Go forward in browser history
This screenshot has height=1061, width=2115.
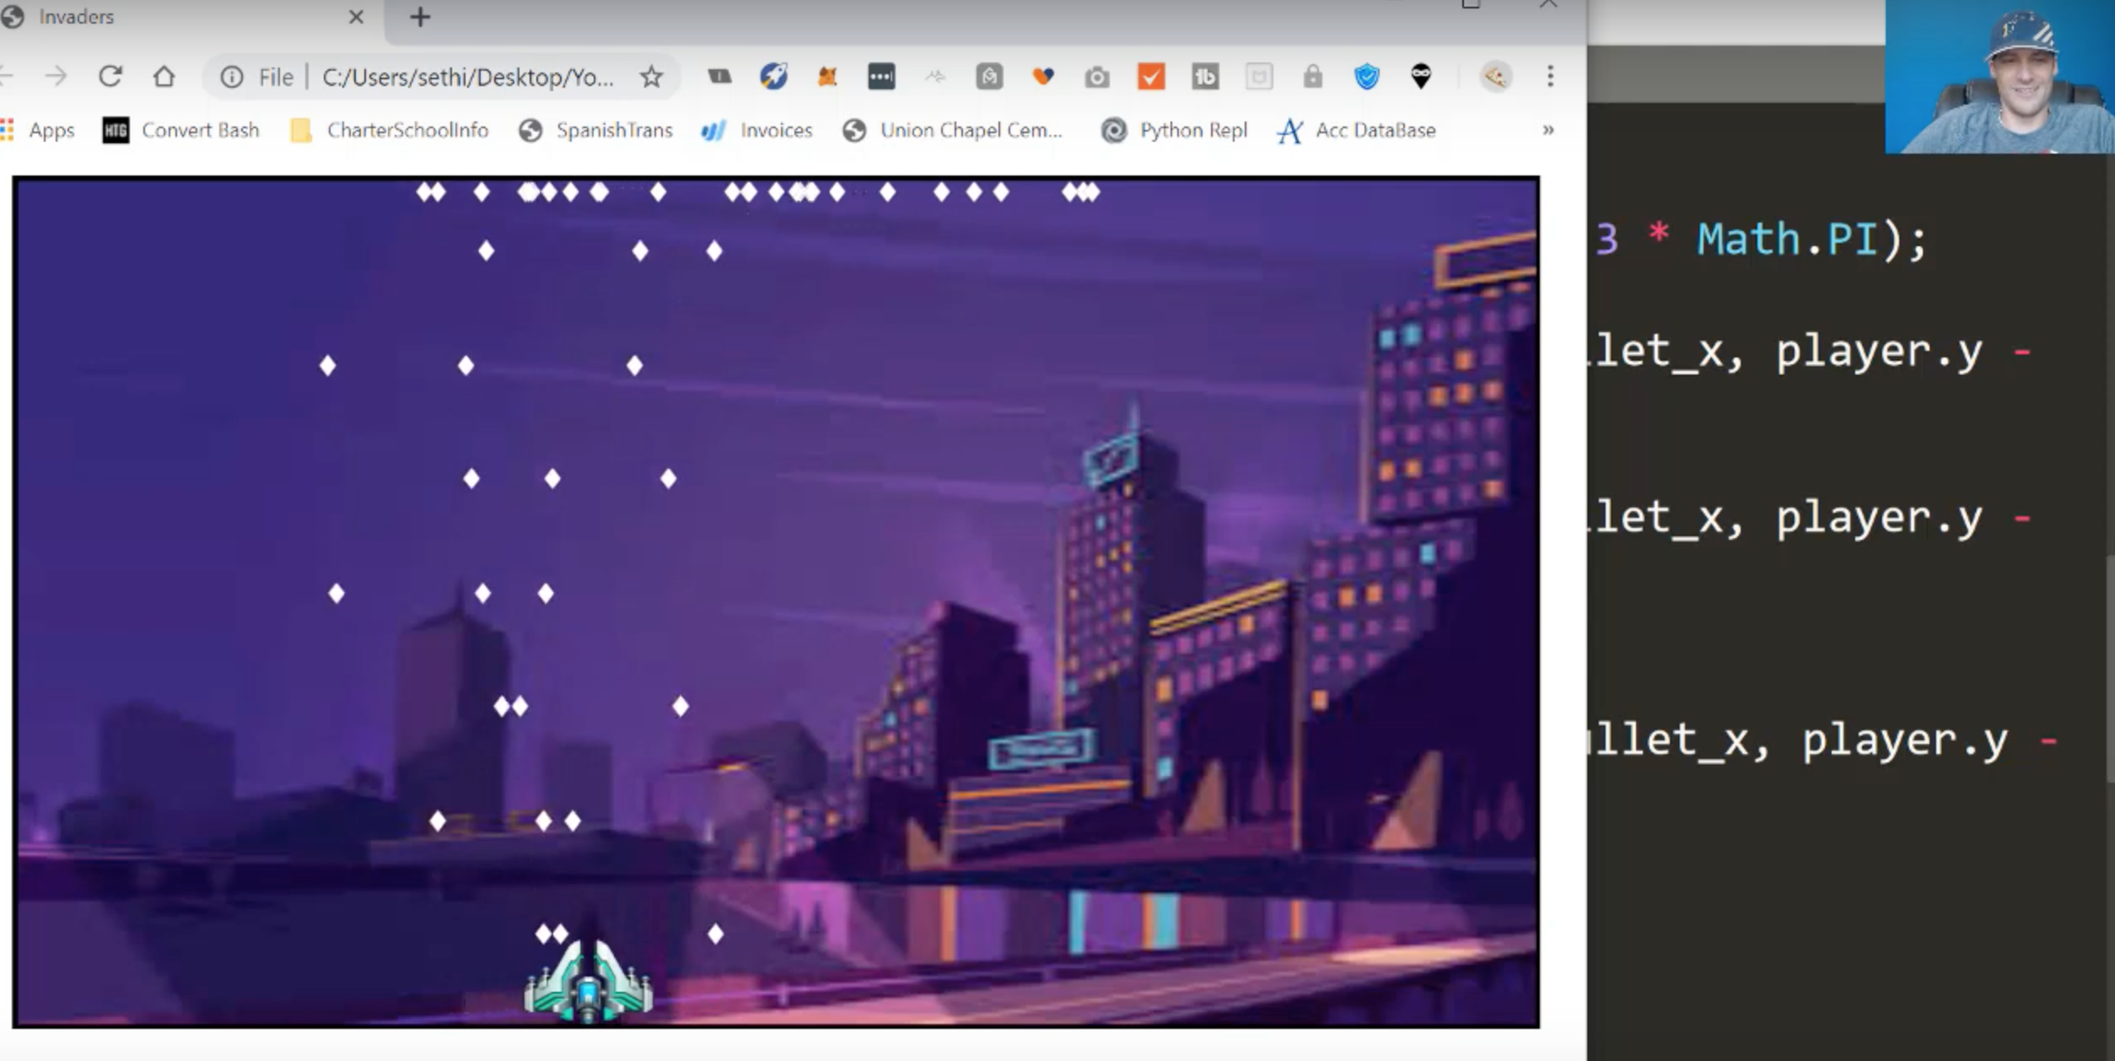(x=56, y=77)
